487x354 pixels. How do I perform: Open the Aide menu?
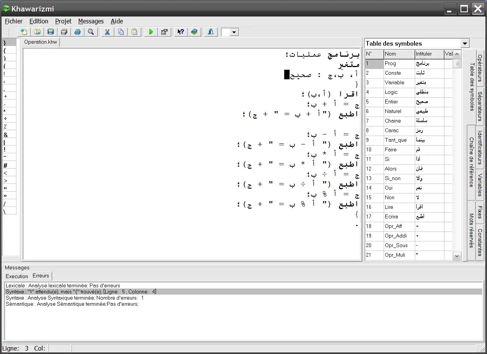coord(117,21)
